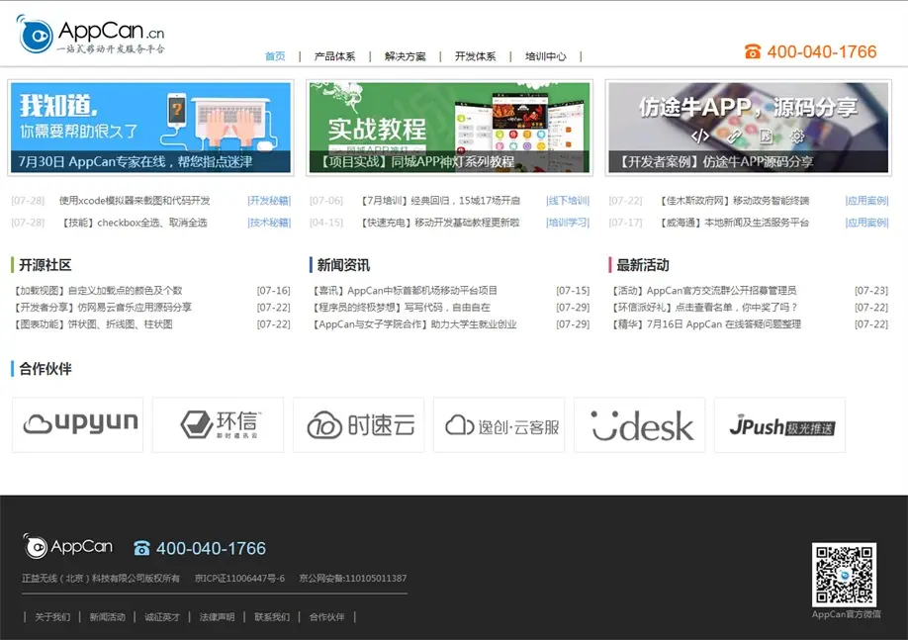Open 培训中心 navigation item
Viewport: 908px width, 640px height.
pyautogui.click(x=546, y=56)
